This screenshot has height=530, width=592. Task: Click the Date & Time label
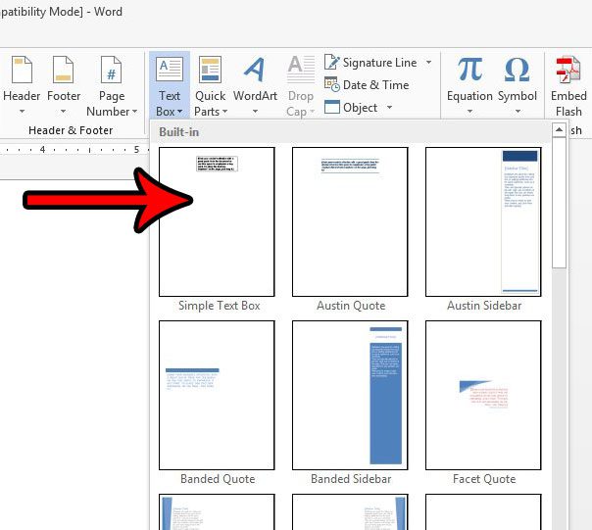tap(375, 85)
